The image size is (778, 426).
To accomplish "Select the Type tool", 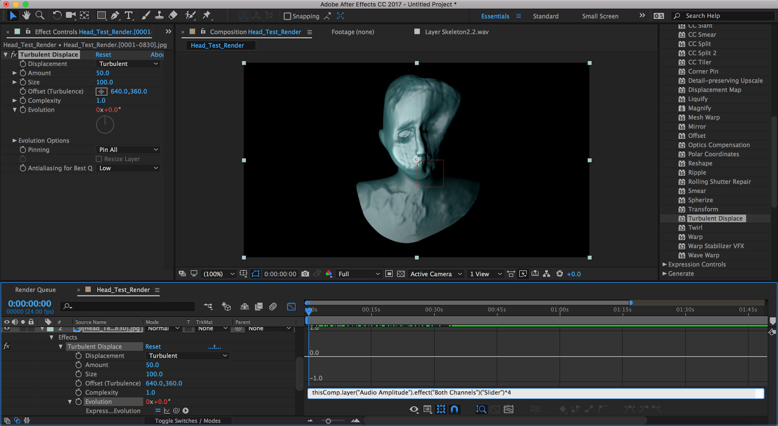I will (128, 16).
